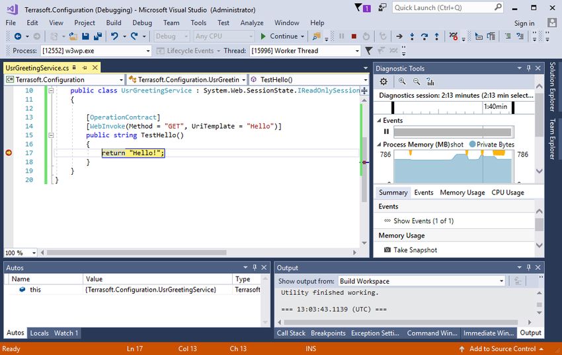Click the Private Bytes legend dot
Image resolution: width=562 pixels, height=355 pixels.
472,145
